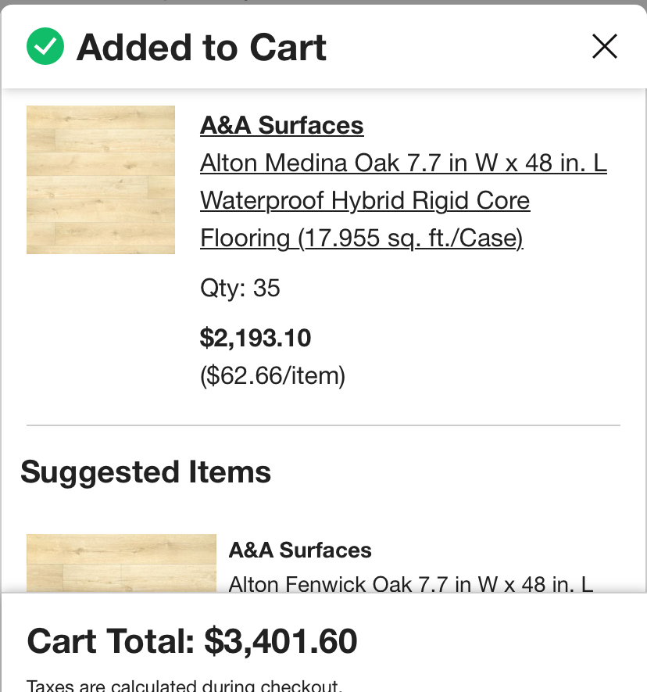The width and height of the screenshot is (647, 692).
Task: Click the Cart Total: $3,401.60 label
Action: (x=192, y=641)
